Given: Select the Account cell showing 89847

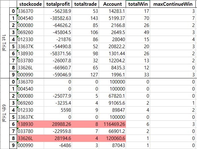Looking at the screenshot, I should [x=112, y=110].
